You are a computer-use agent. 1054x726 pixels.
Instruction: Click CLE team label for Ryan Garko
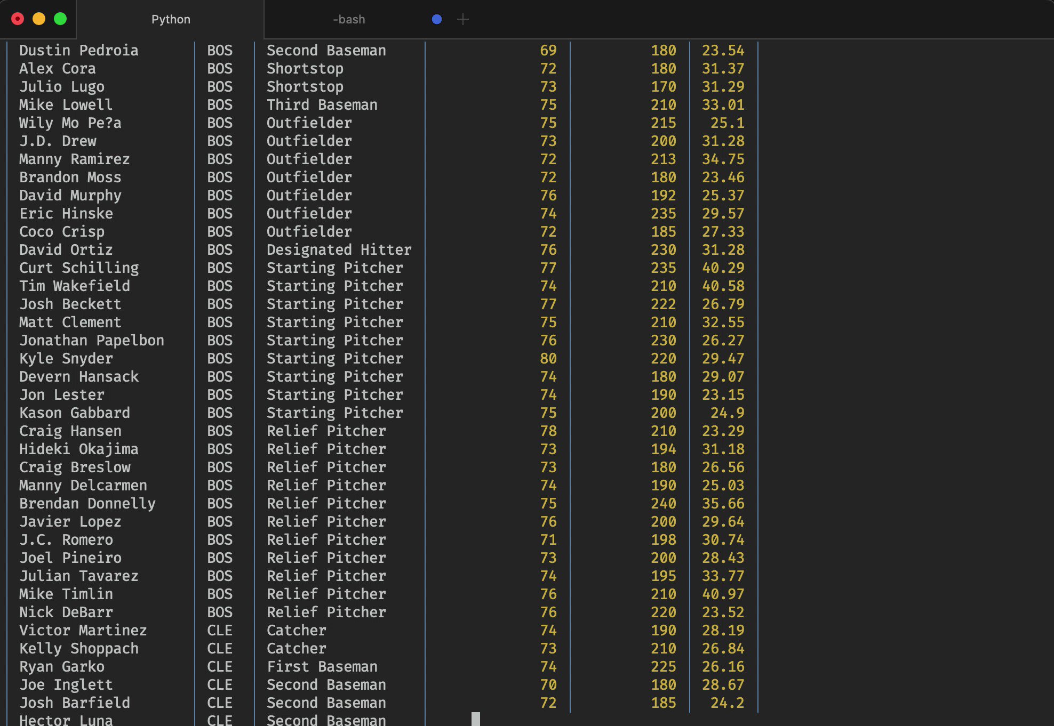click(220, 667)
